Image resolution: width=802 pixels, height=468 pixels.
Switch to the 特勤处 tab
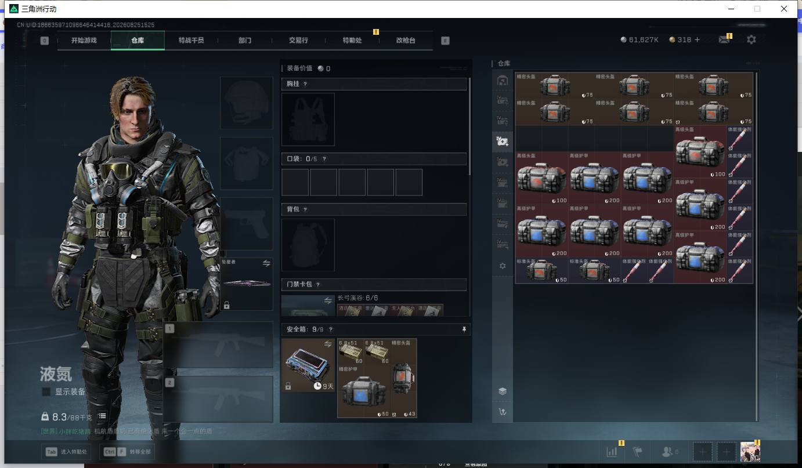point(352,41)
